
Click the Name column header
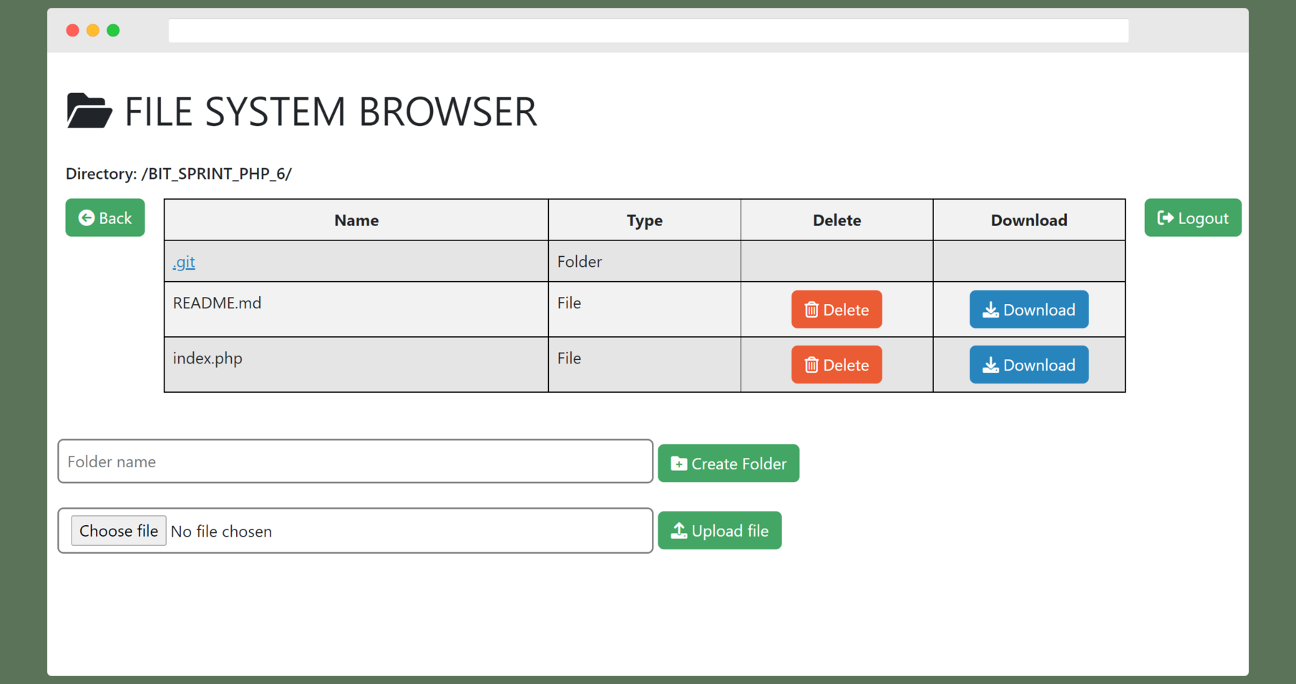356,220
